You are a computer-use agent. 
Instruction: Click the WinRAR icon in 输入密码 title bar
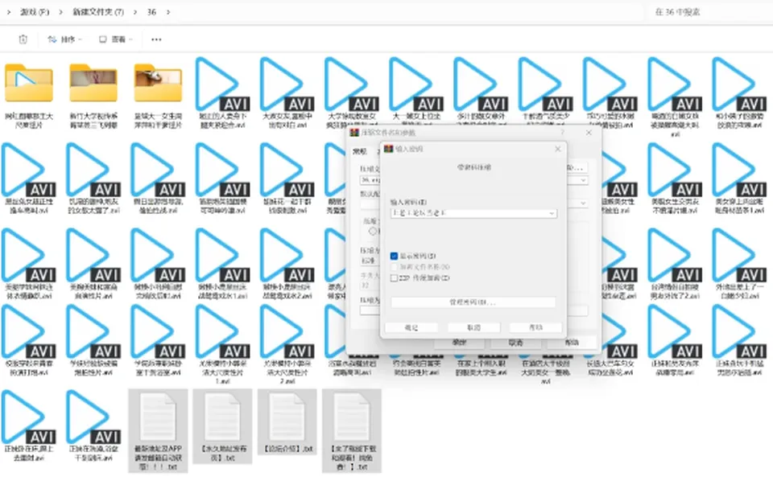388,148
